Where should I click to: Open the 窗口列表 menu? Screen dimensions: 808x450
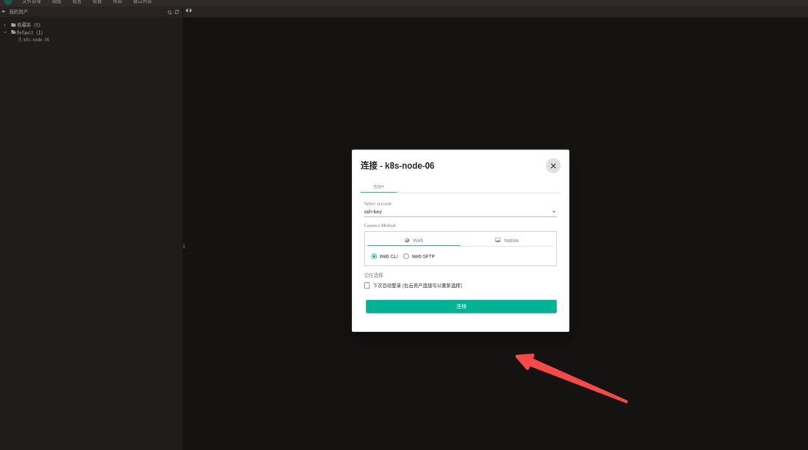click(x=142, y=2)
